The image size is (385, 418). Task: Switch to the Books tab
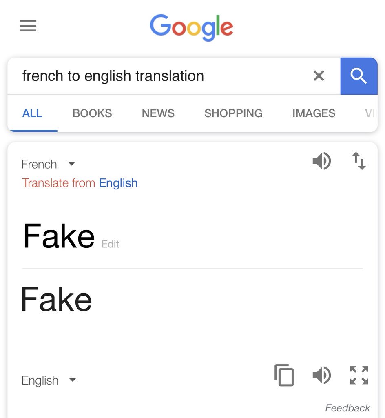[92, 113]
